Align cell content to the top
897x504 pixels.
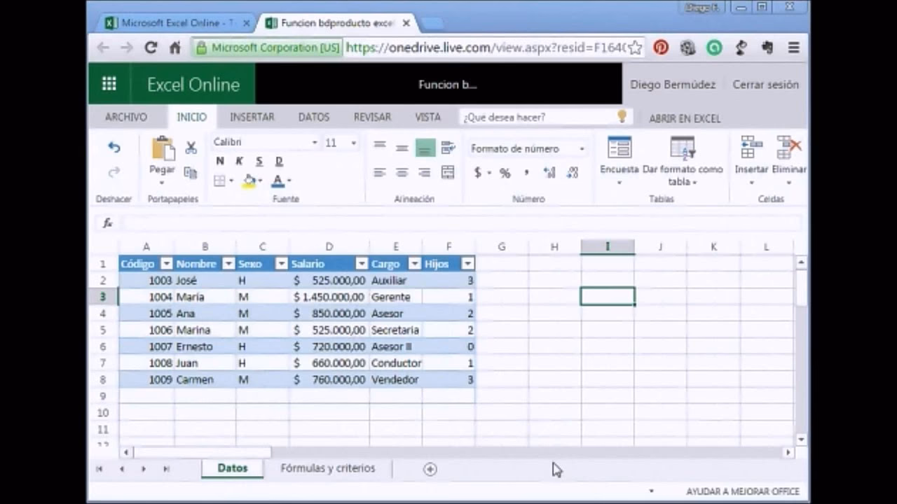click(x=380, y=147)
